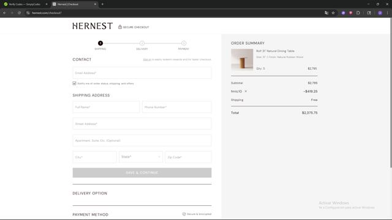
Task: Click the Order Summary heading
Action: point(247,43)
